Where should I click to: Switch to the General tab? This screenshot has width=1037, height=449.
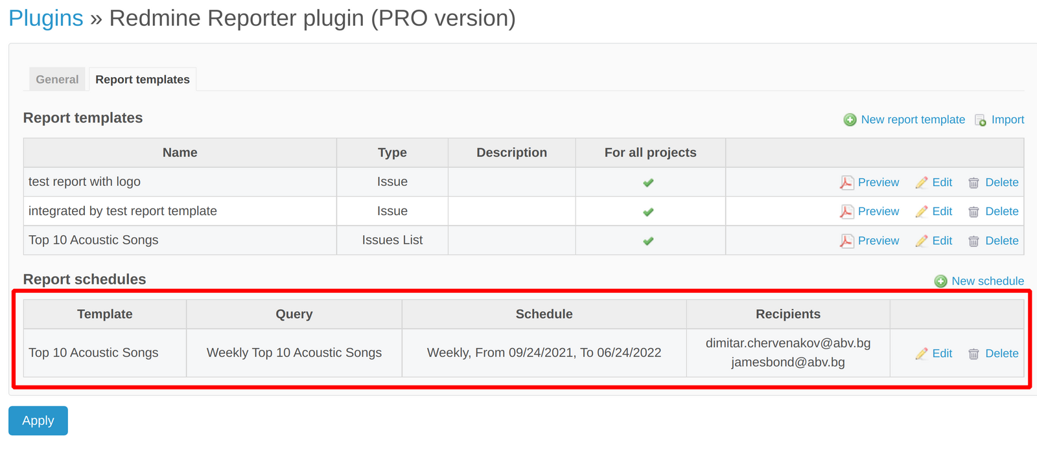(x=57, y=80)
